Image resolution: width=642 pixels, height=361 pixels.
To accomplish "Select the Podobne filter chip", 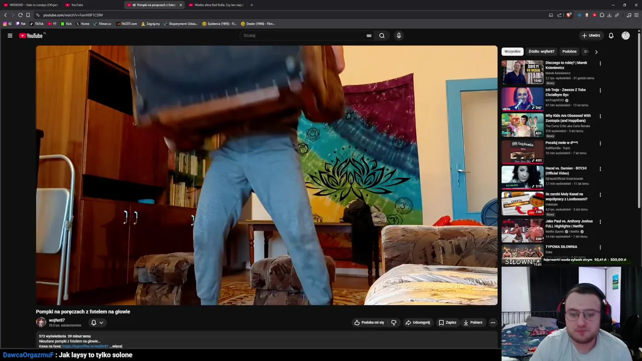I will [569, 52].
